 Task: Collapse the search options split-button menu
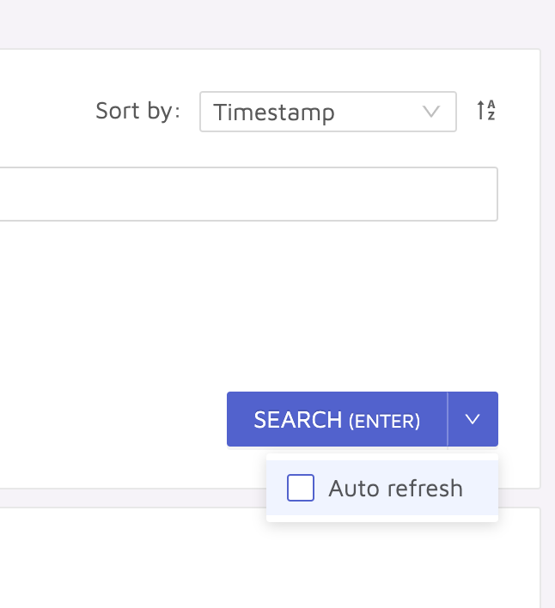tap(473, 419)
